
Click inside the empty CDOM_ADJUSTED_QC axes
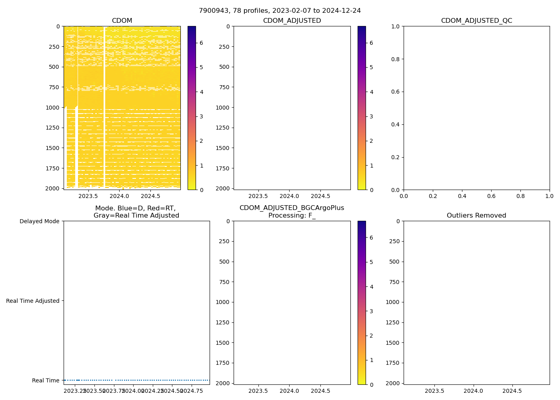tap(476, 108)
